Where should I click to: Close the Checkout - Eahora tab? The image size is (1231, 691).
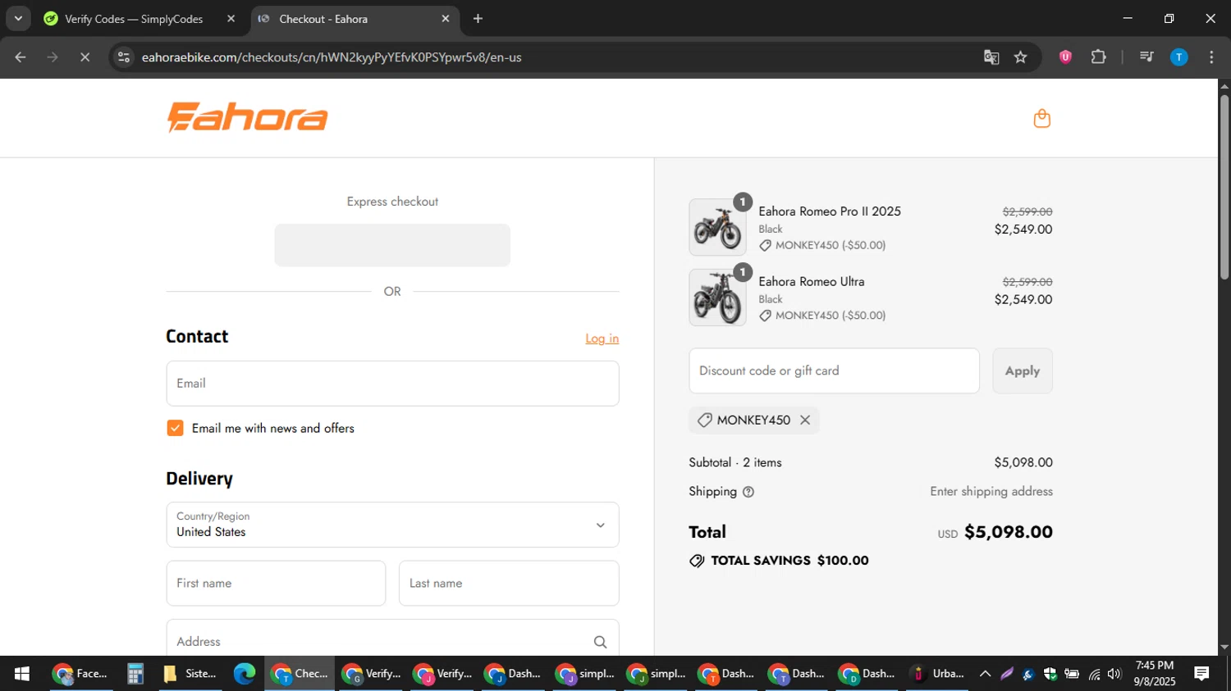point(446,19)
